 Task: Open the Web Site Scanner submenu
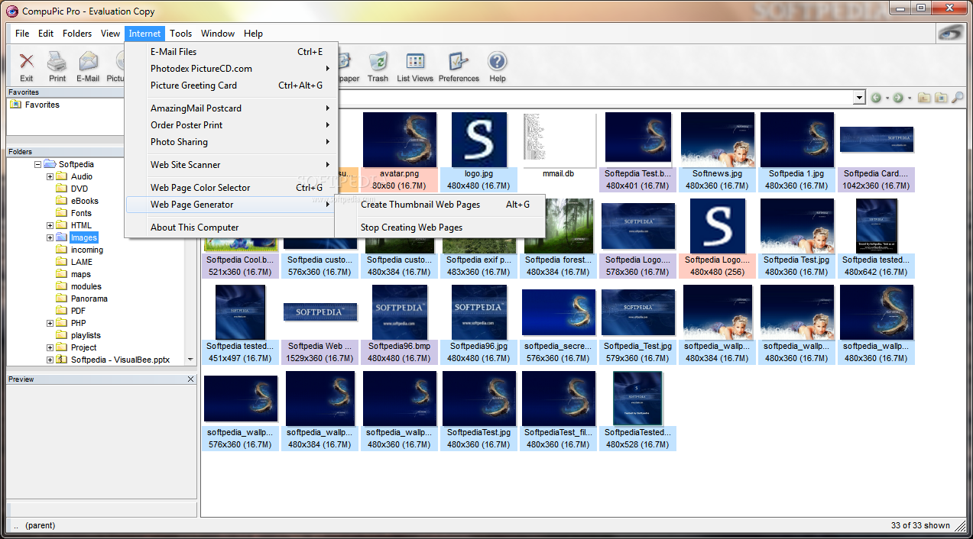coord(231,165)
